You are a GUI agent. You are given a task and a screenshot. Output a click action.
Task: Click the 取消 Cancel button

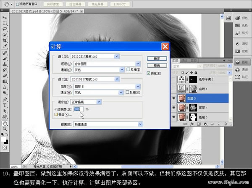157,66
